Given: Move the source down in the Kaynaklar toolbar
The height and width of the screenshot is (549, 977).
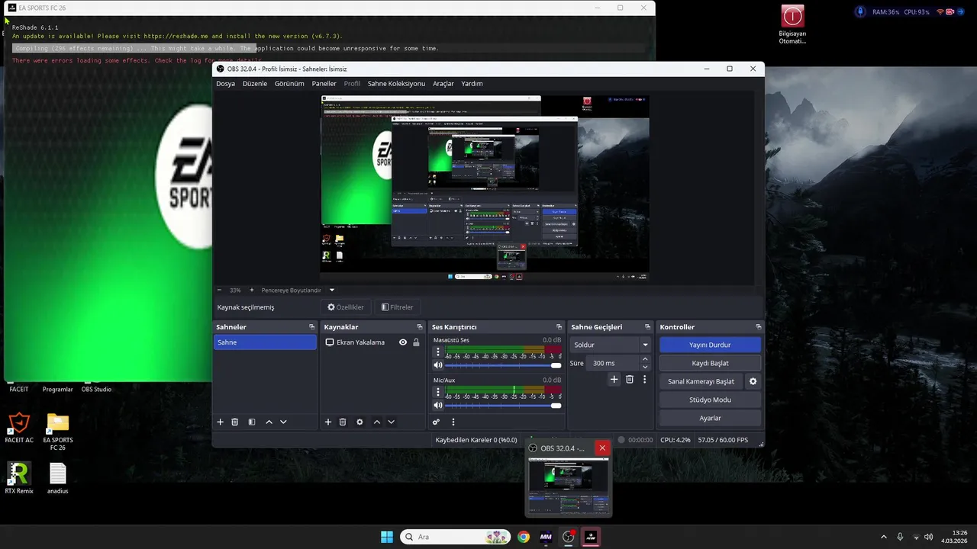Looking at the screenshot, I should coord(391,422).
